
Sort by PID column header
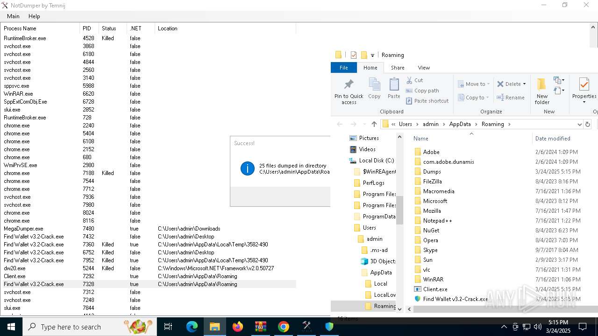pyautogui.click(x=89, y=28)
